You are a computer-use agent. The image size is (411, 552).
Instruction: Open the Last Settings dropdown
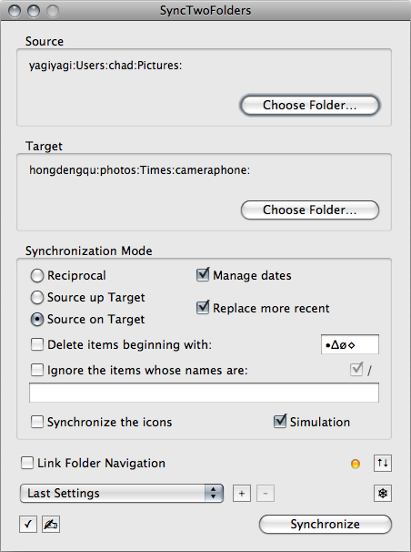click(x=122, y=493)
